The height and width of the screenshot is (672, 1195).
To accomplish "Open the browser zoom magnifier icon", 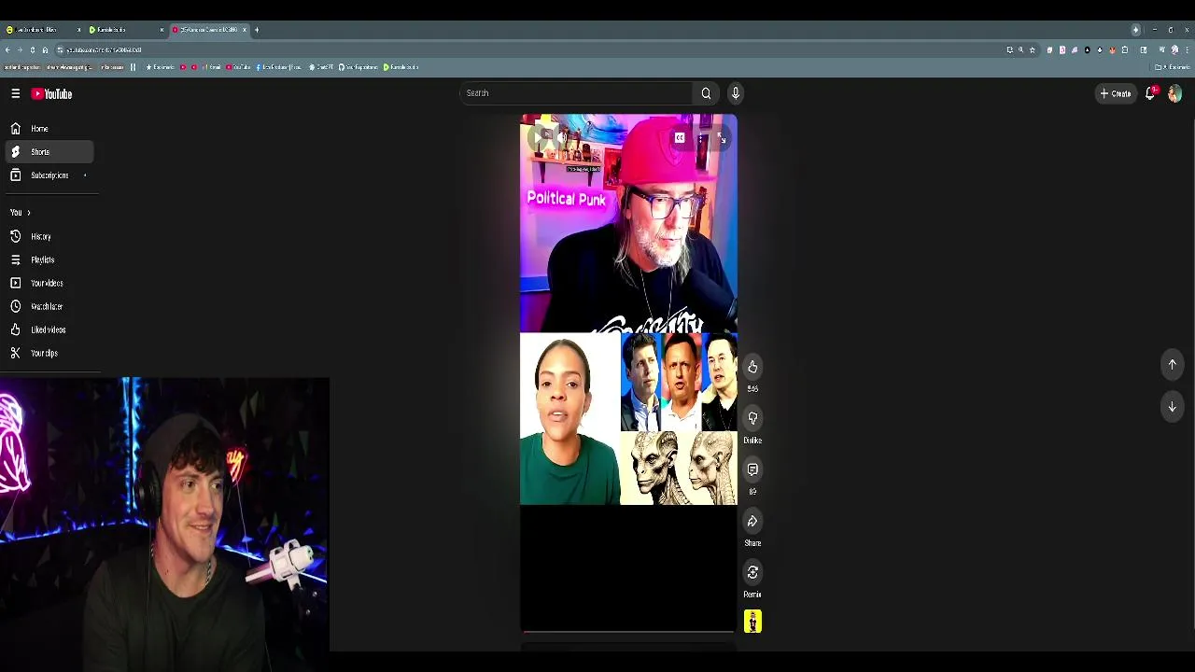I will pyautogui.click(x=1020, y=50).
